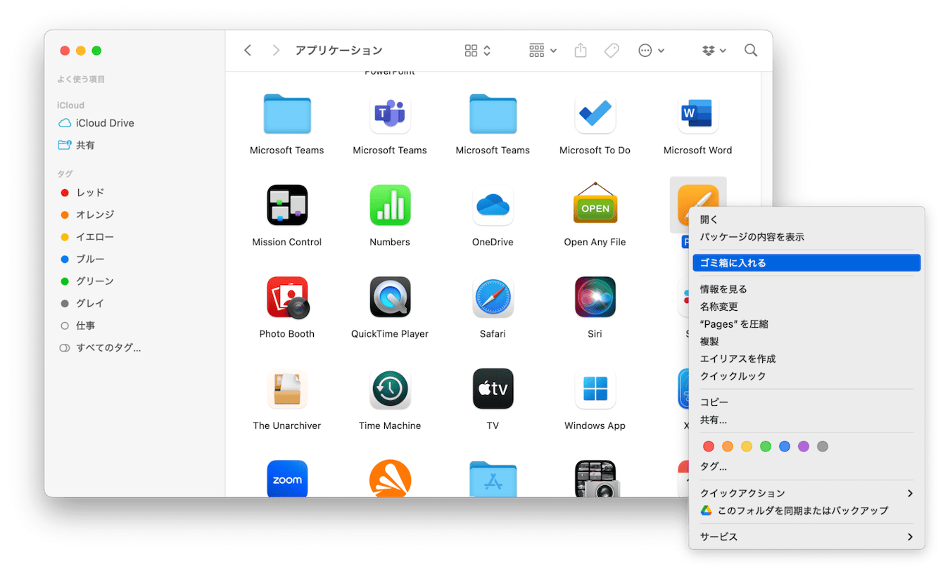Click the Tag toolbar icon

coord(612,51)
